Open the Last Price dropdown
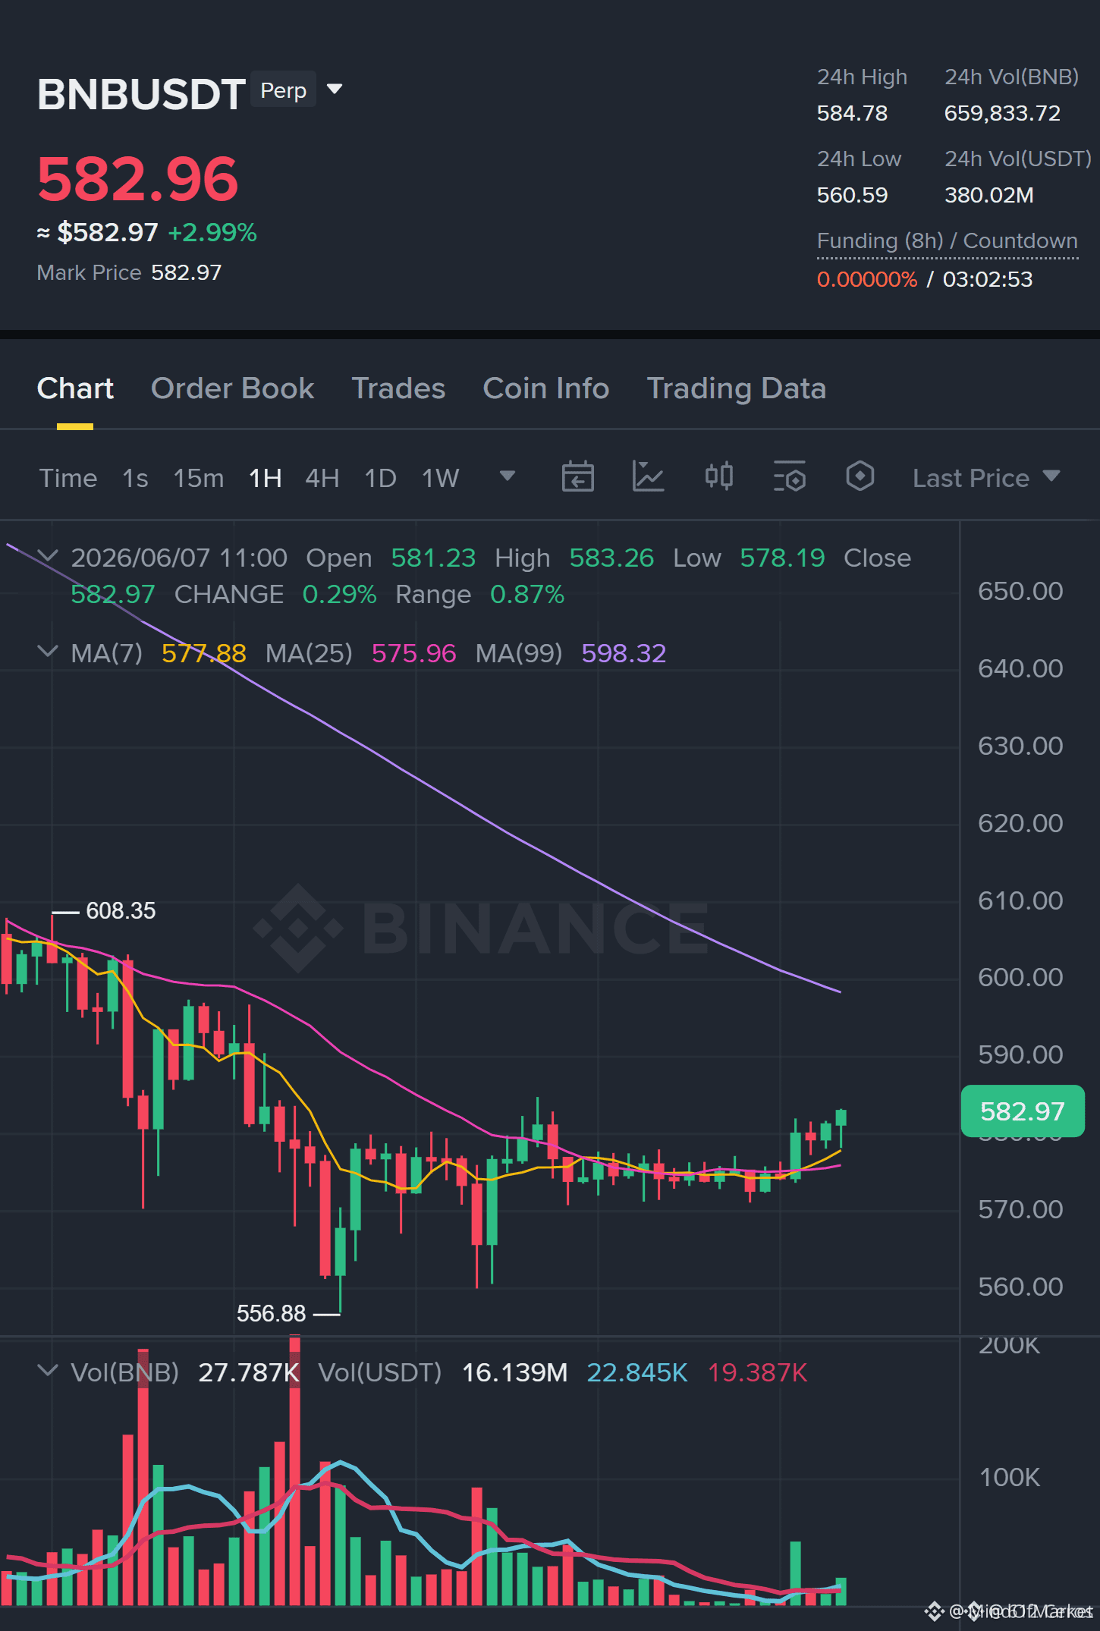The width and height of the screenshot is (1100, 1631). (x=986, y=478)
